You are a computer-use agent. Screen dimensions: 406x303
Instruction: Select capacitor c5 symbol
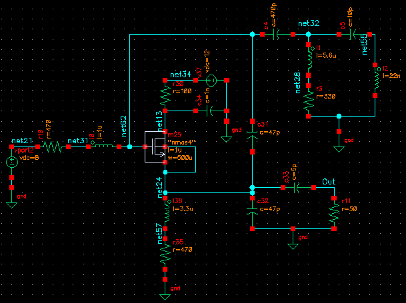[353, 34]
